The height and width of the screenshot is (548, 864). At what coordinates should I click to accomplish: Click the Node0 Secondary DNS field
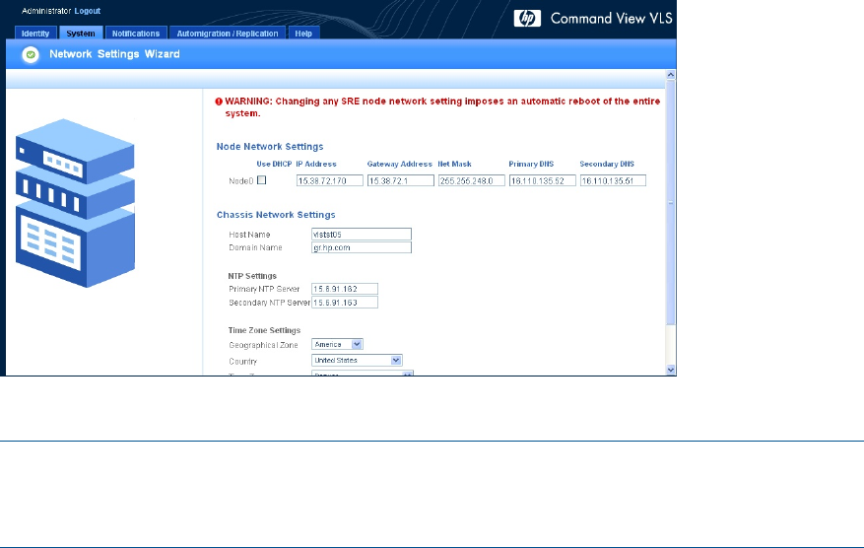[x=613, y=180]
